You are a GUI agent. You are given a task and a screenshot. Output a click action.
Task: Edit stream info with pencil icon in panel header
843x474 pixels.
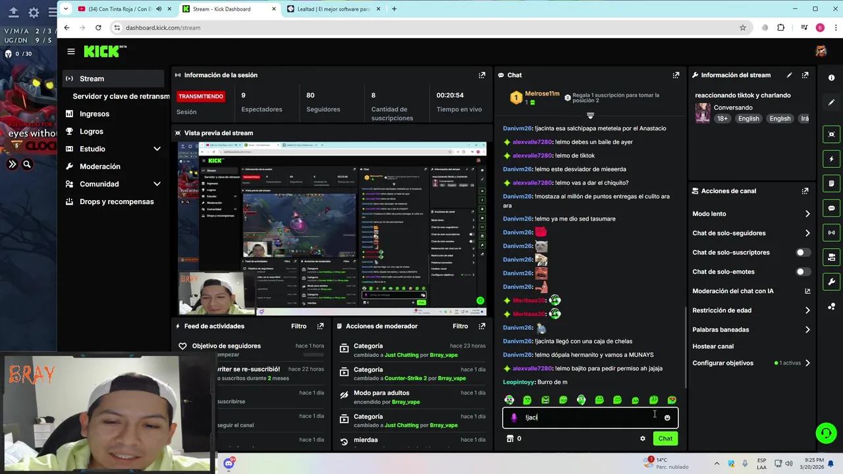coord(789,75)
